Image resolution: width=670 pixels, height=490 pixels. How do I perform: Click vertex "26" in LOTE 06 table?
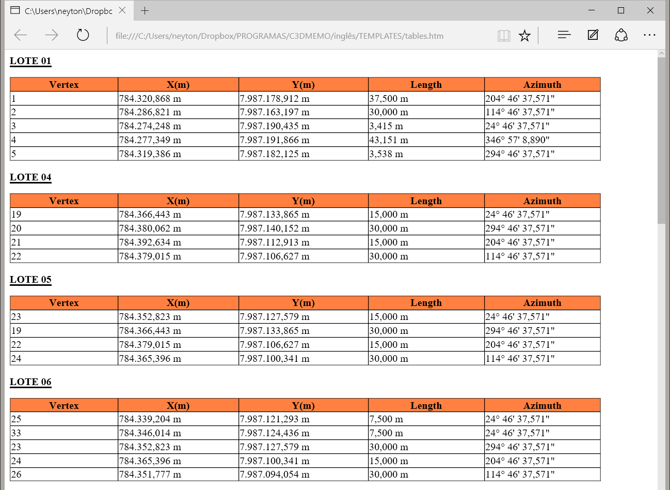tap(64, 474)
